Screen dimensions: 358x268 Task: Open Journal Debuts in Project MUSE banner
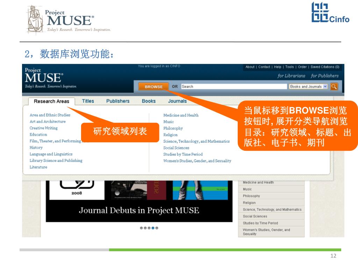(139, 210)
